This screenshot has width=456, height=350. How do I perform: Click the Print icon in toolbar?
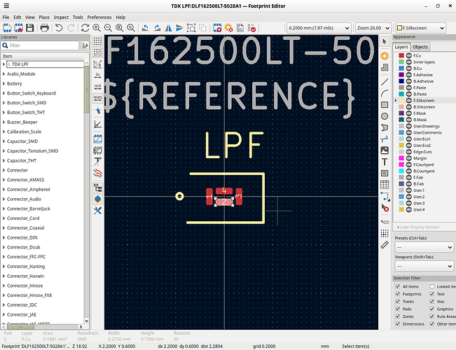(44, 28)
